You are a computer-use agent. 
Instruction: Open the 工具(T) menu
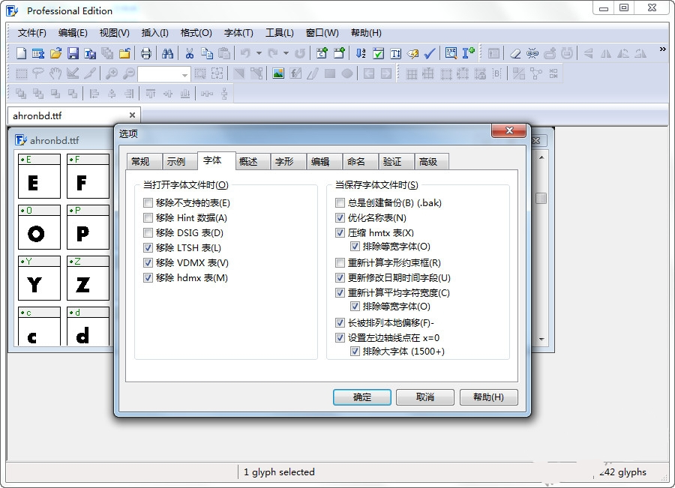279,33
